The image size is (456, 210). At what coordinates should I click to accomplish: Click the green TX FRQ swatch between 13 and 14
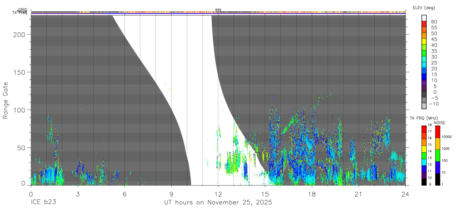click(424, 156)
